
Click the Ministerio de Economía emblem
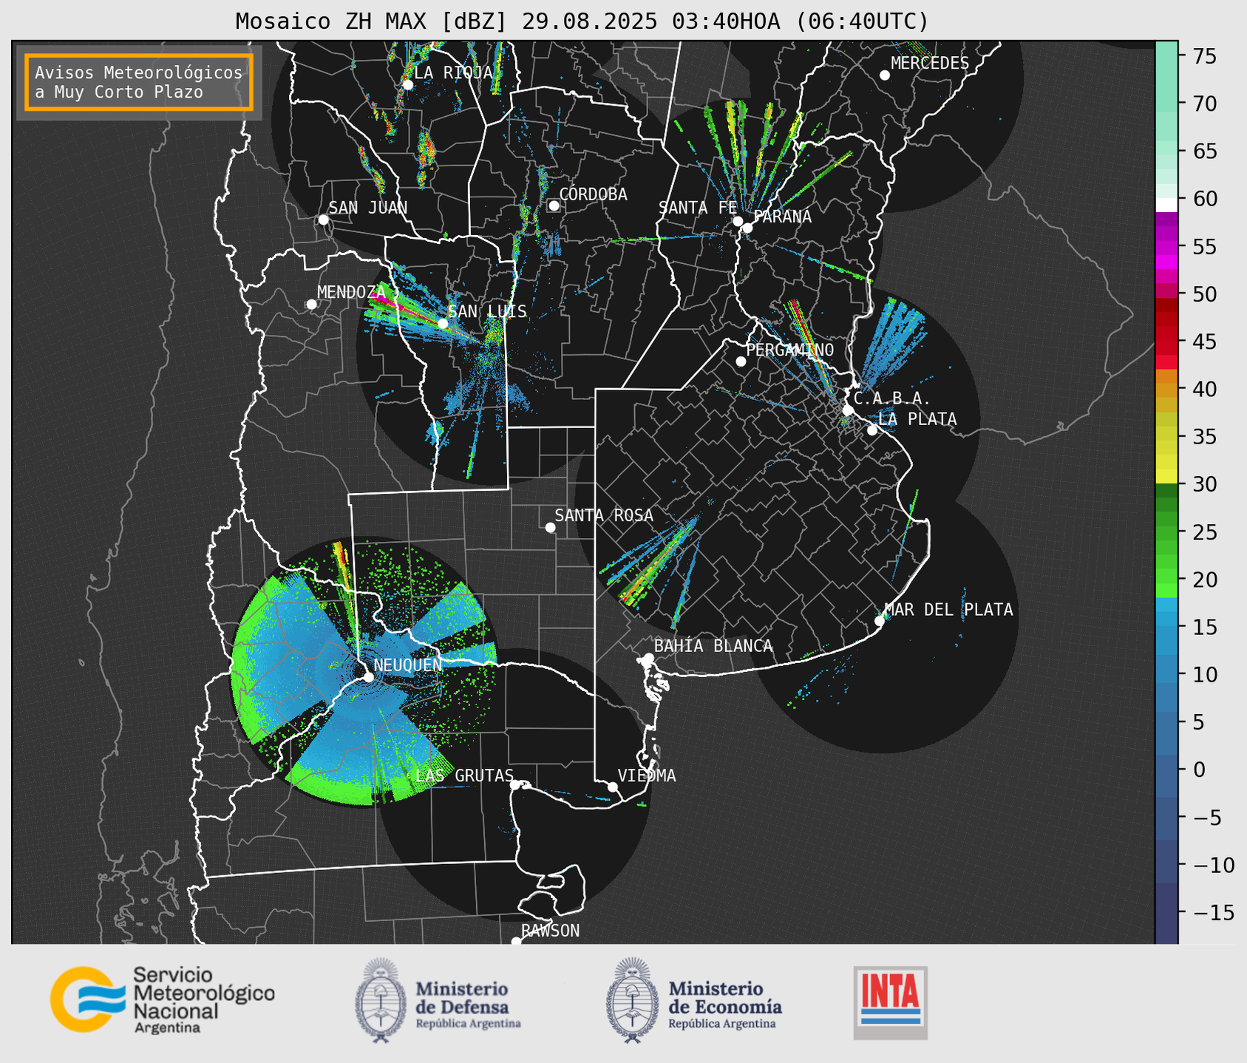[x=632, y=1000]
